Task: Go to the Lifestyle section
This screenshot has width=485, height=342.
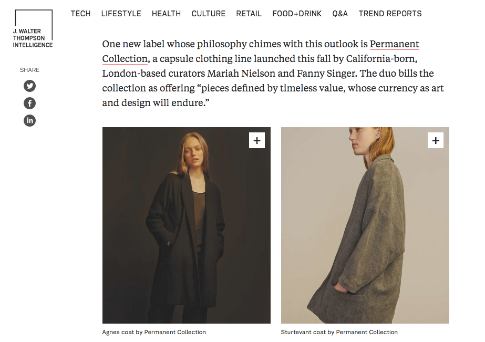Action: click(121, 14)
